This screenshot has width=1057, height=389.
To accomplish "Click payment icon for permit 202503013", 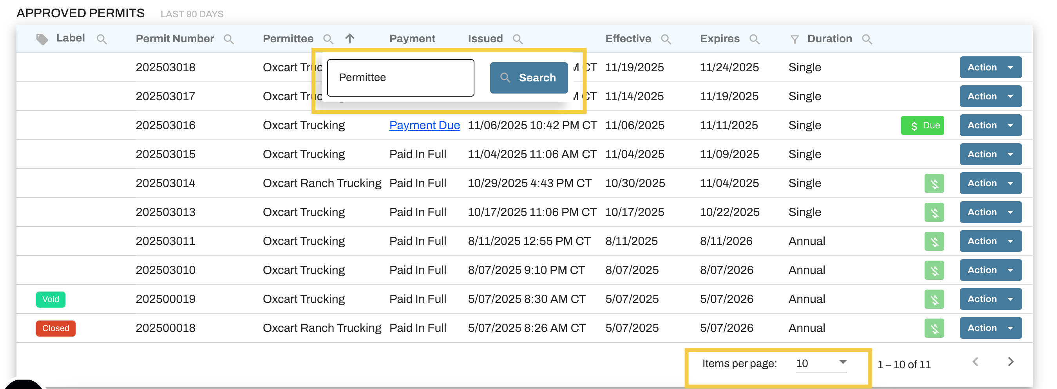I will [x=934, y=213].
